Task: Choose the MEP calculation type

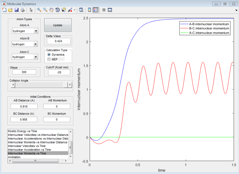Action: pos(49,59)
